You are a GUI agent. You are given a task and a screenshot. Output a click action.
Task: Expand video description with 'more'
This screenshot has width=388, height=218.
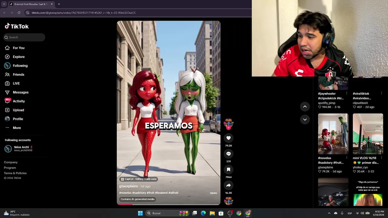click(213, 193)
